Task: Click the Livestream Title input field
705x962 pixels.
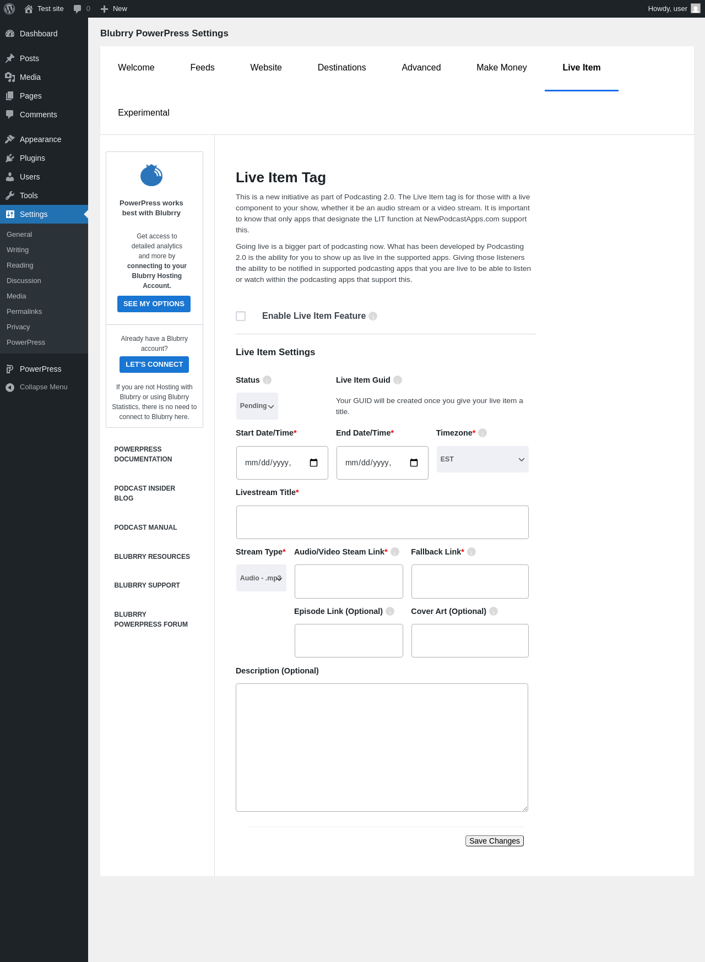Action: 382,522
